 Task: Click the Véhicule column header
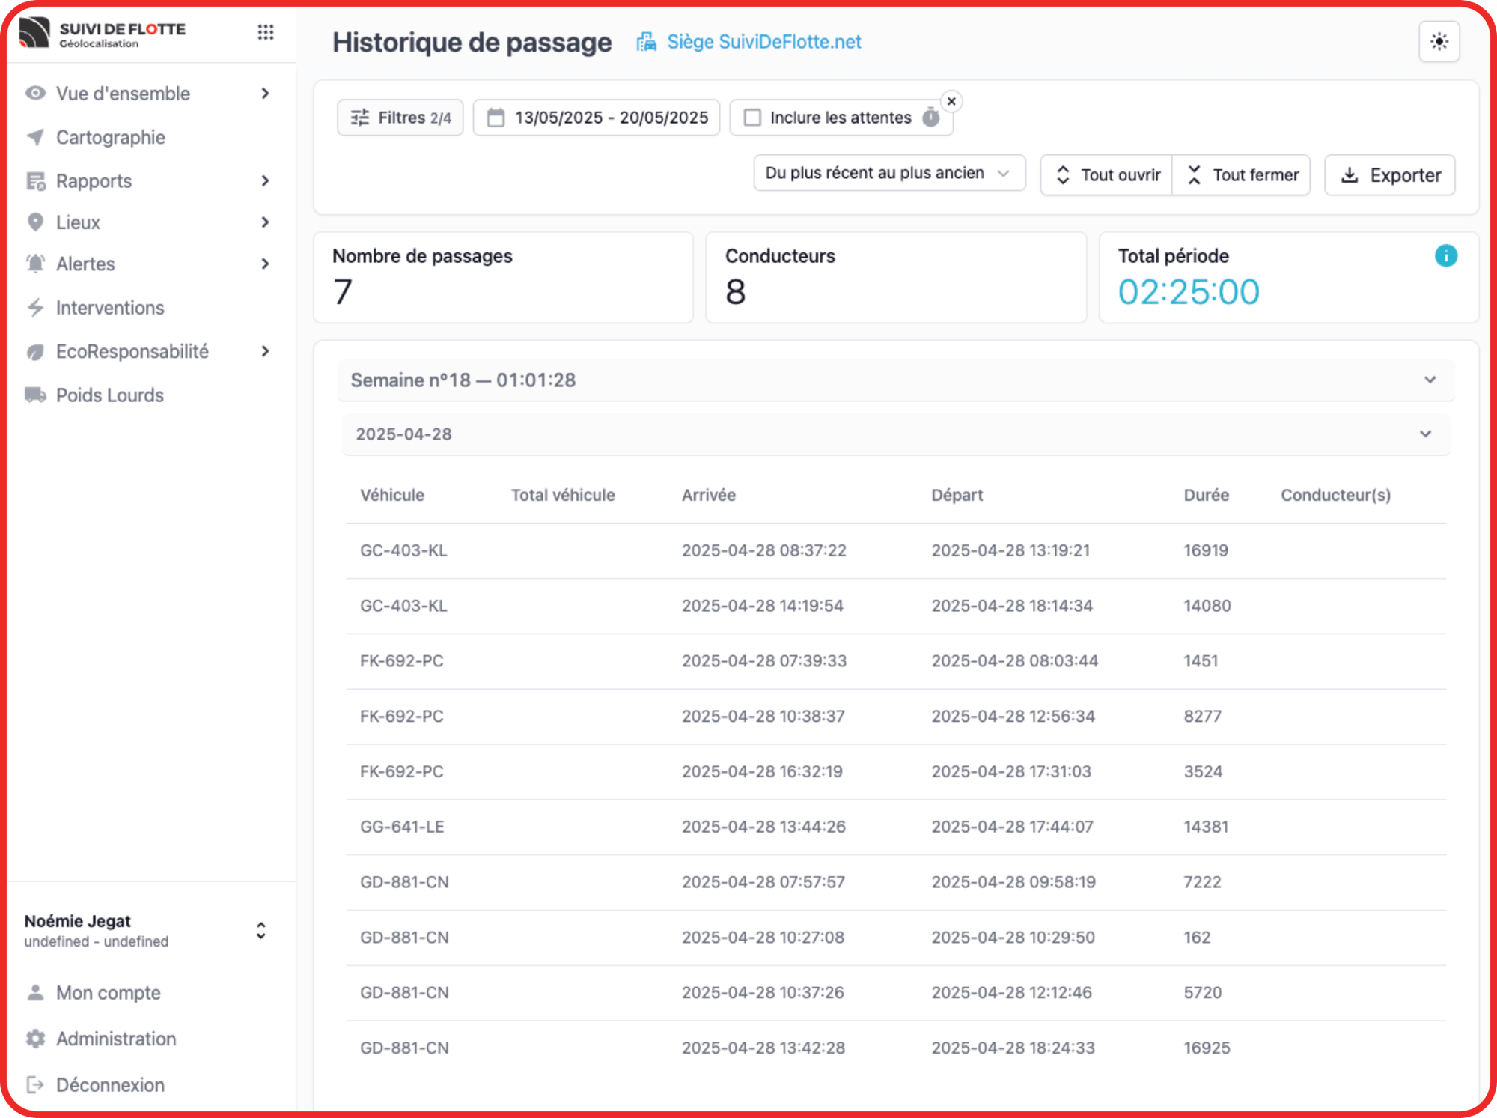[x=392, y=495]
